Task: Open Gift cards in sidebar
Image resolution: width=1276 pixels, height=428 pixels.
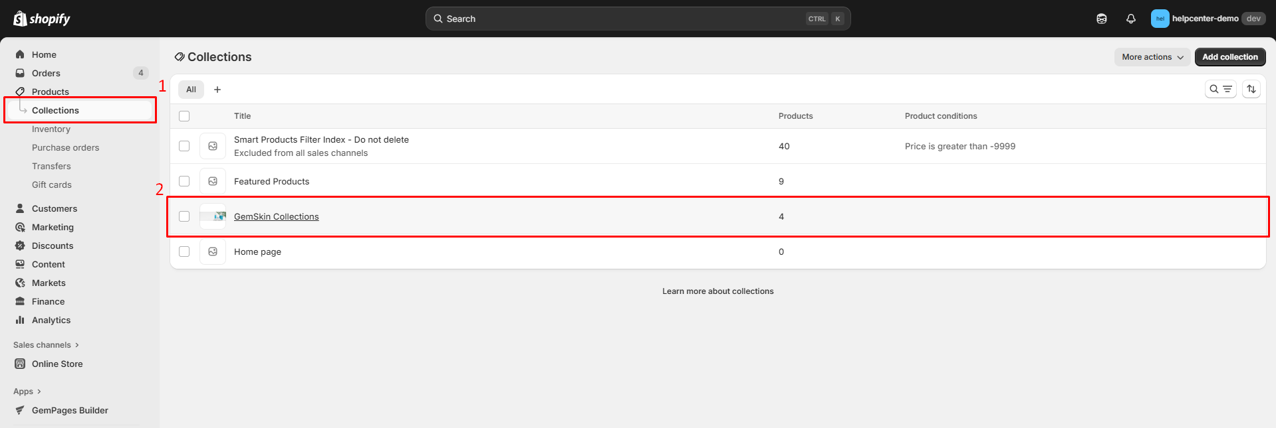Action: [52, 184]
